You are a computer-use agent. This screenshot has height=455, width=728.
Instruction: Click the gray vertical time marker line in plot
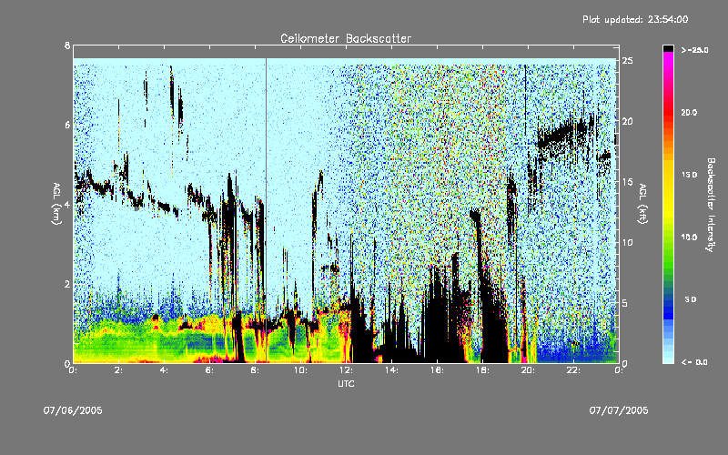266,210
